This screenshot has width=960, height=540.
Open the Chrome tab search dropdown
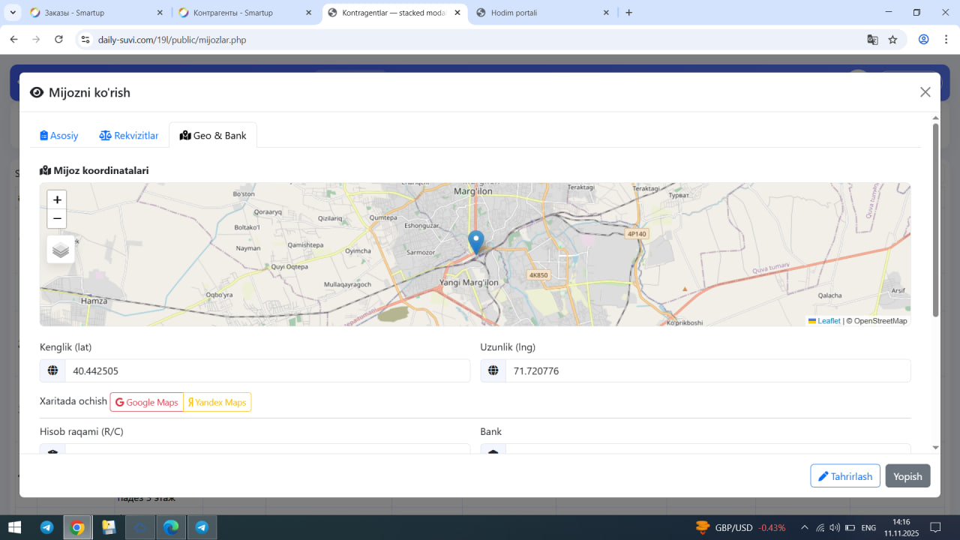click(x=13, y=13)
